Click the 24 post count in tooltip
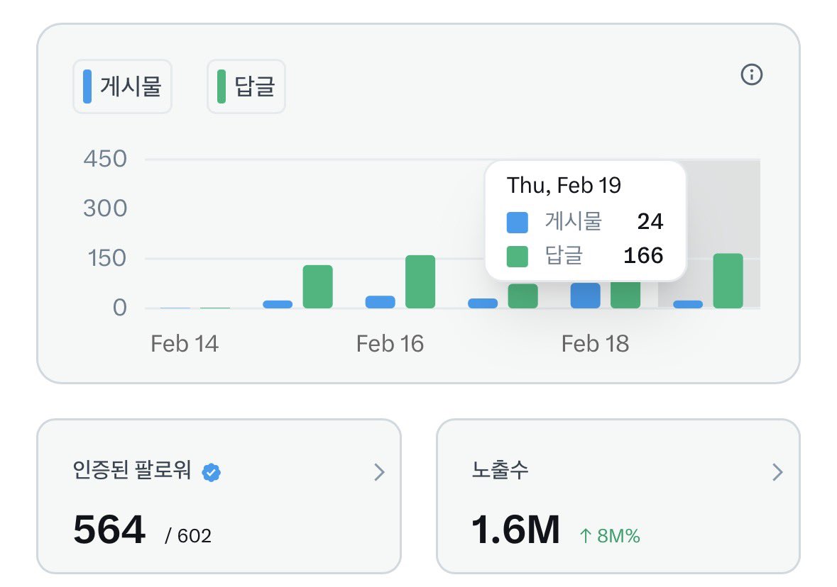This screenshot has height=587, width=837. [650, 222]
